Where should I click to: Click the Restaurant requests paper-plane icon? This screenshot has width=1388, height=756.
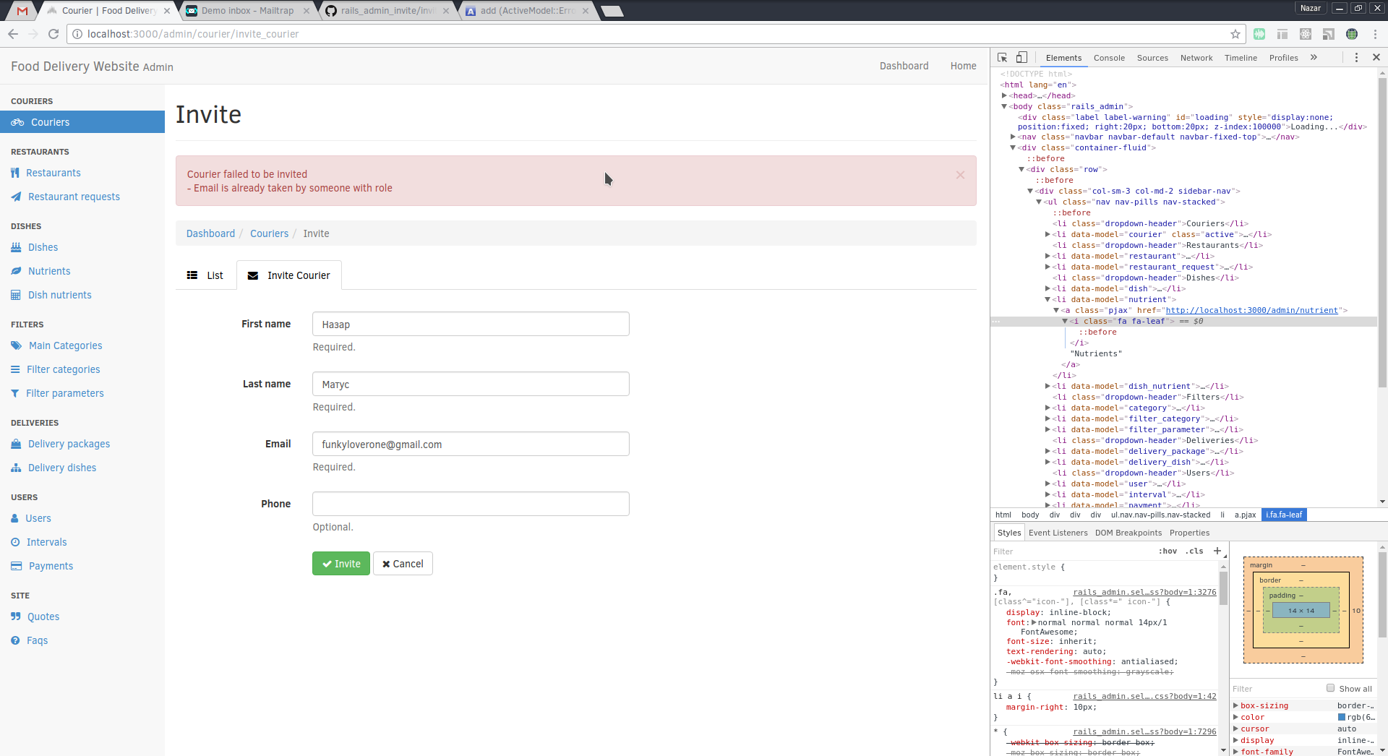tap(16, 197)
